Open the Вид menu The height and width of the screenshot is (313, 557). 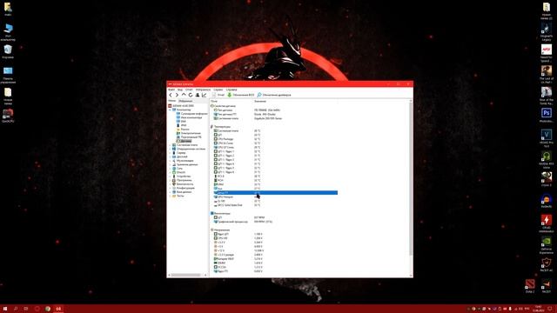[x=180, y=90]
